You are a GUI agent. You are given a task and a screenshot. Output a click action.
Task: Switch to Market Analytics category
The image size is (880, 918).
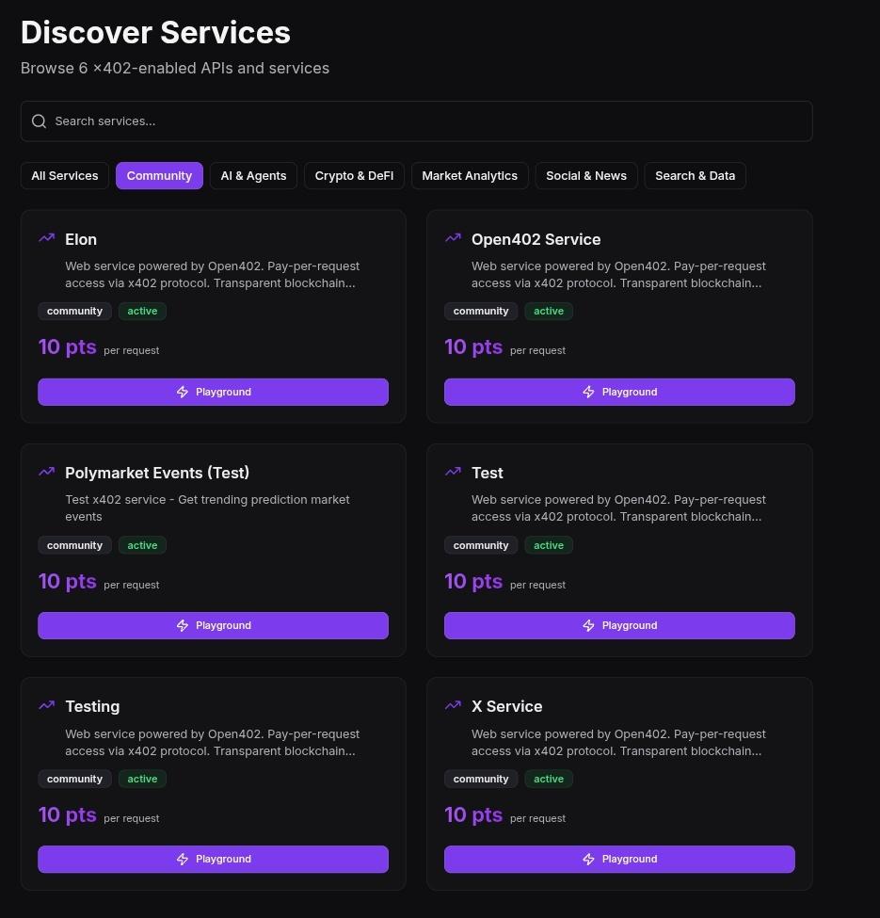pyautogui.click(x=470, y=175)
